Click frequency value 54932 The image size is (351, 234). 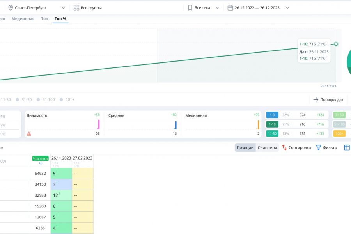(x=40, y=174)
